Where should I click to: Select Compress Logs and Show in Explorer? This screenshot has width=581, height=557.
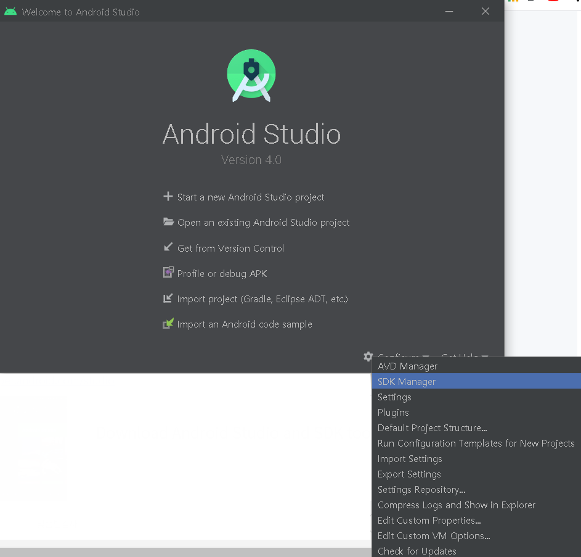click(x=476, y=505)
